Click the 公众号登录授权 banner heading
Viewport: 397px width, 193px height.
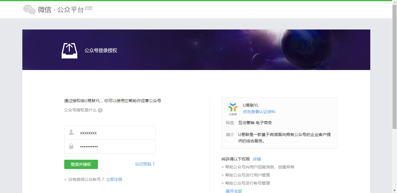tap(101, 50)
